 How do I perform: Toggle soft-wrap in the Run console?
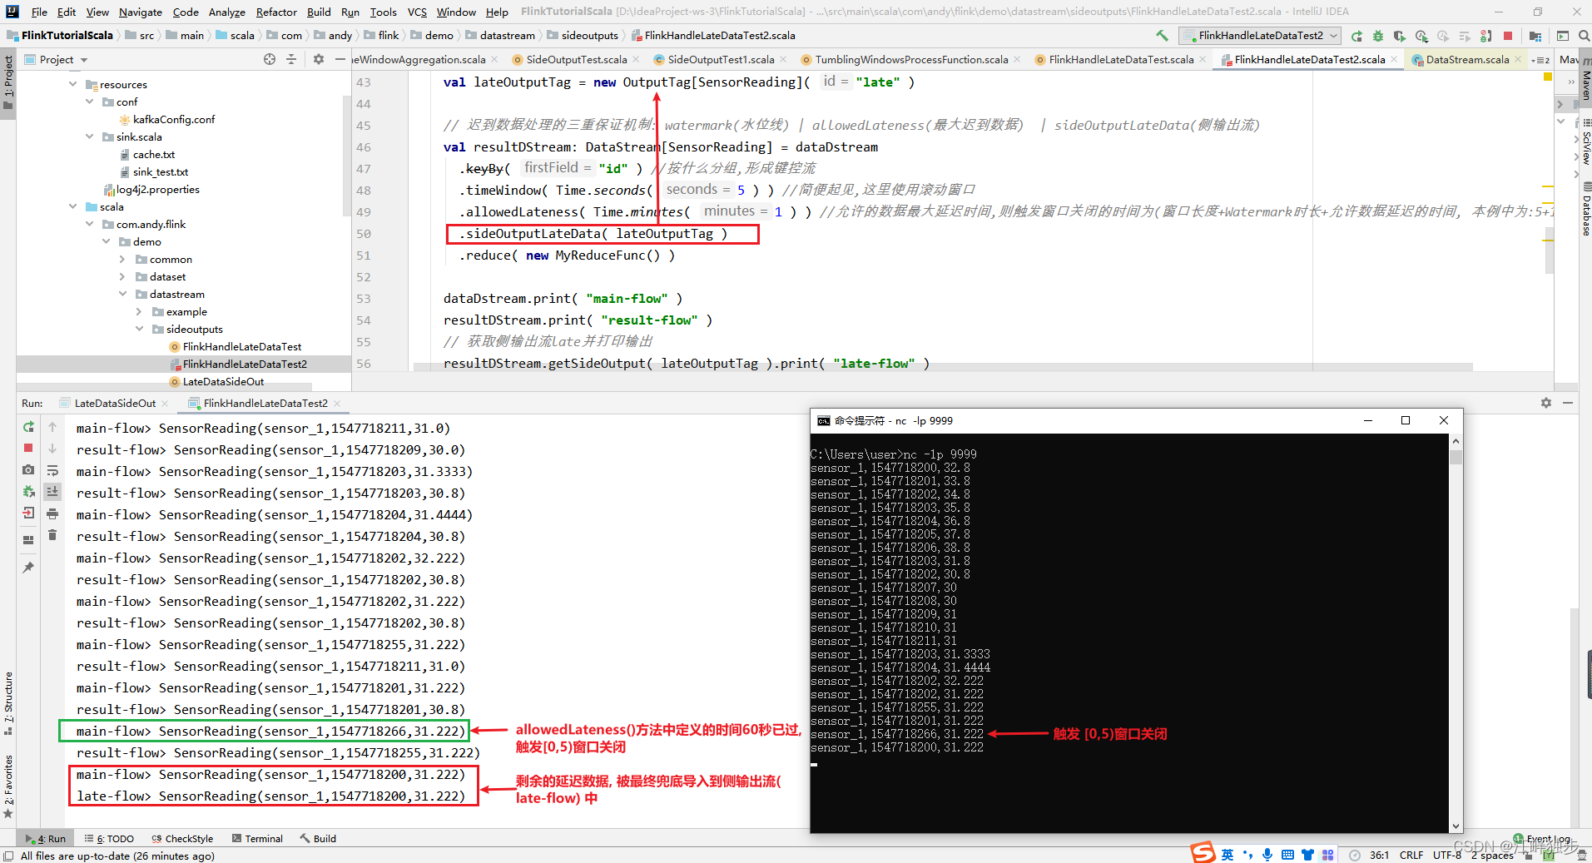coord(52,469)
